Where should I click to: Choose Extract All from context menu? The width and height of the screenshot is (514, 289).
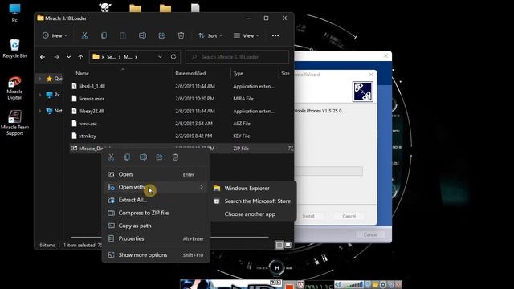tap(156, 200)
